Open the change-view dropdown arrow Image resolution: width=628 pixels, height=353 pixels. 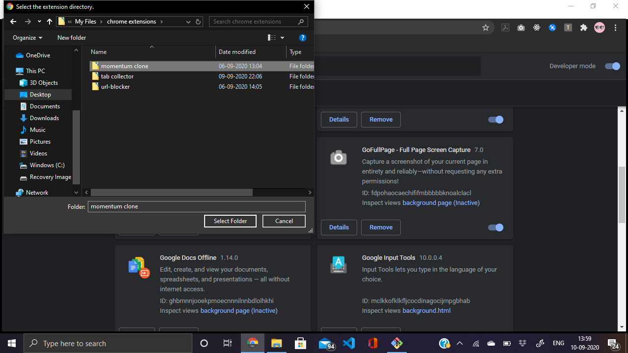coord(282,38)
